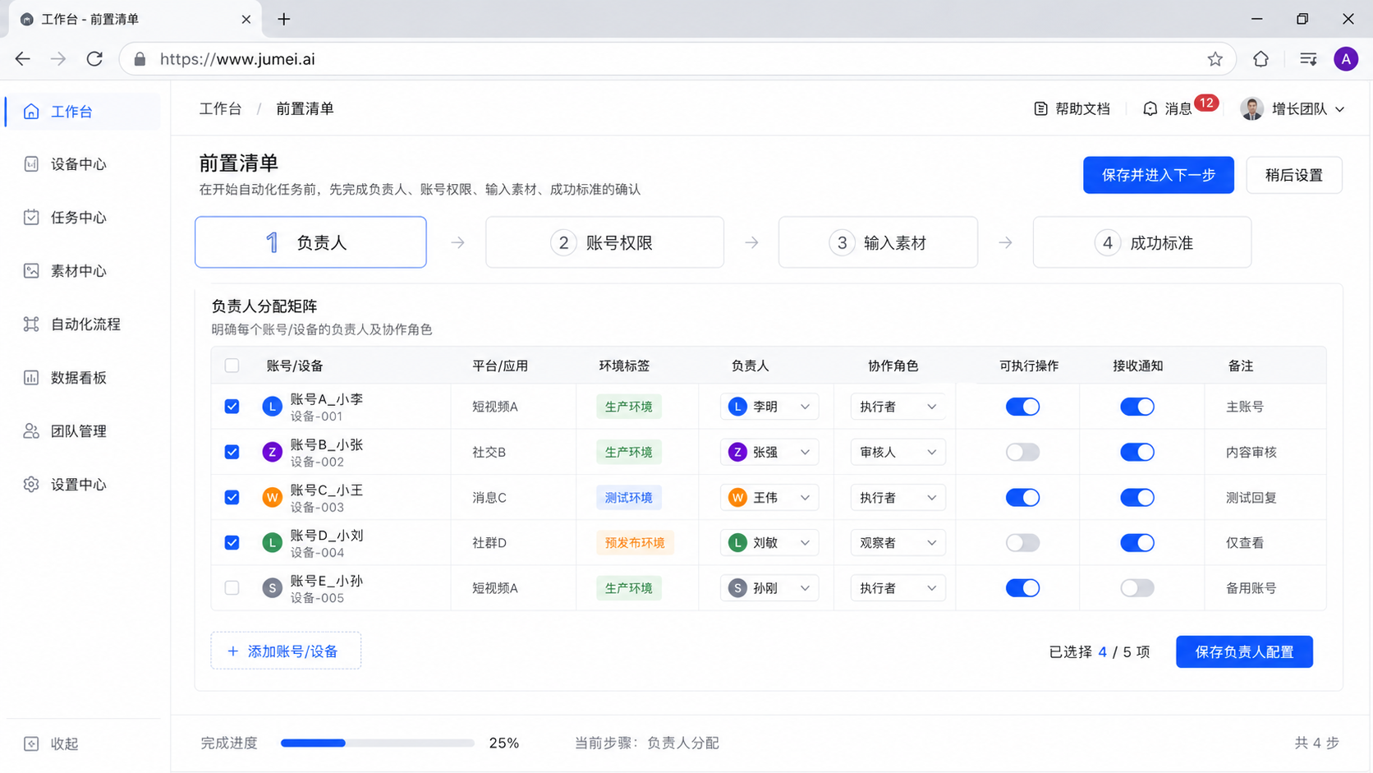Open 设置中心 gear icon
Screen dimensions: 1373x773
(x=31, y=485)
